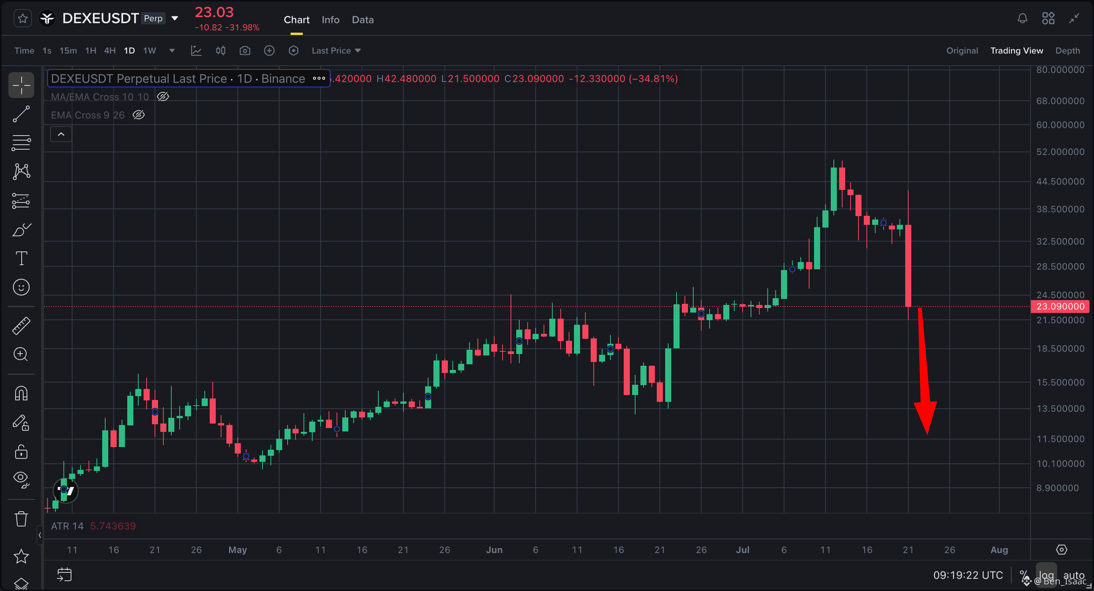Select the ruler measure tool
The height and width of the screenshot is (591, 1094).
[x=21, y=326]
